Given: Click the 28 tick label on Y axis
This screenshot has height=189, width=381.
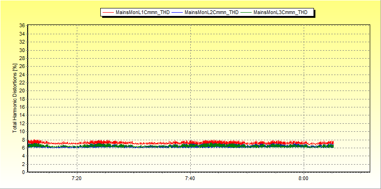Looking at the screenshot, I should pos(22,58).
